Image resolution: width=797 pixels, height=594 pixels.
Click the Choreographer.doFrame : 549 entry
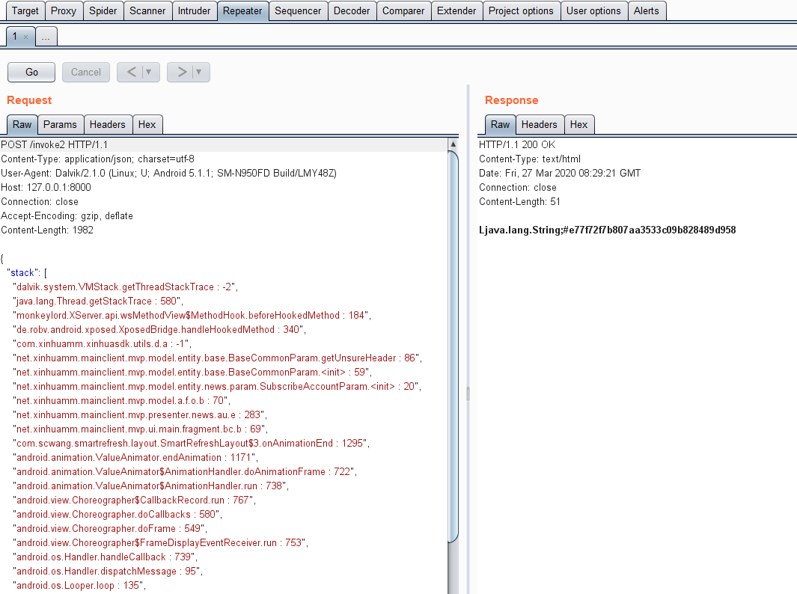coord(109,529)
